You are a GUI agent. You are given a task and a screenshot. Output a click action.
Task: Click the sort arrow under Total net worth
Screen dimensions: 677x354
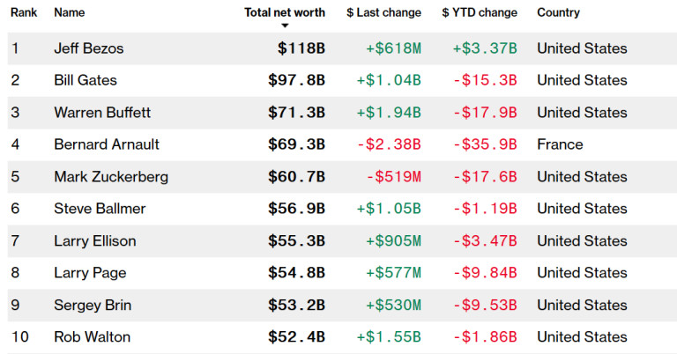point(285,26)
